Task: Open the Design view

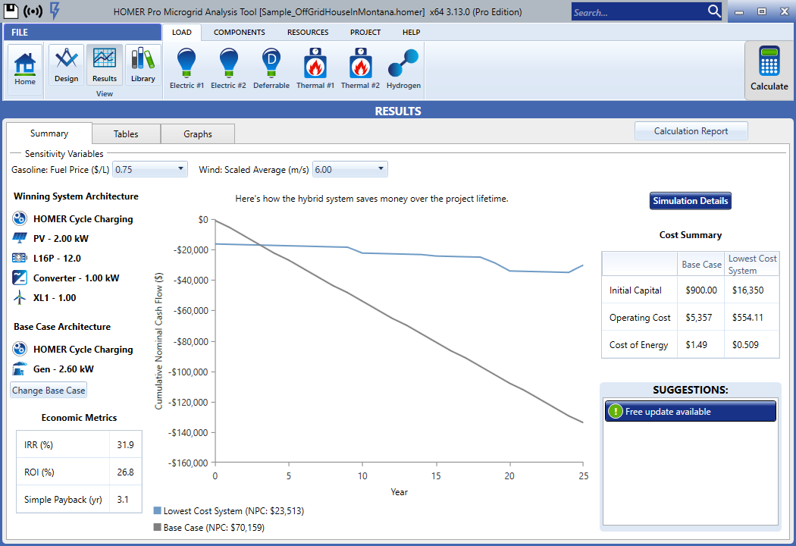Action: (66, 65)
